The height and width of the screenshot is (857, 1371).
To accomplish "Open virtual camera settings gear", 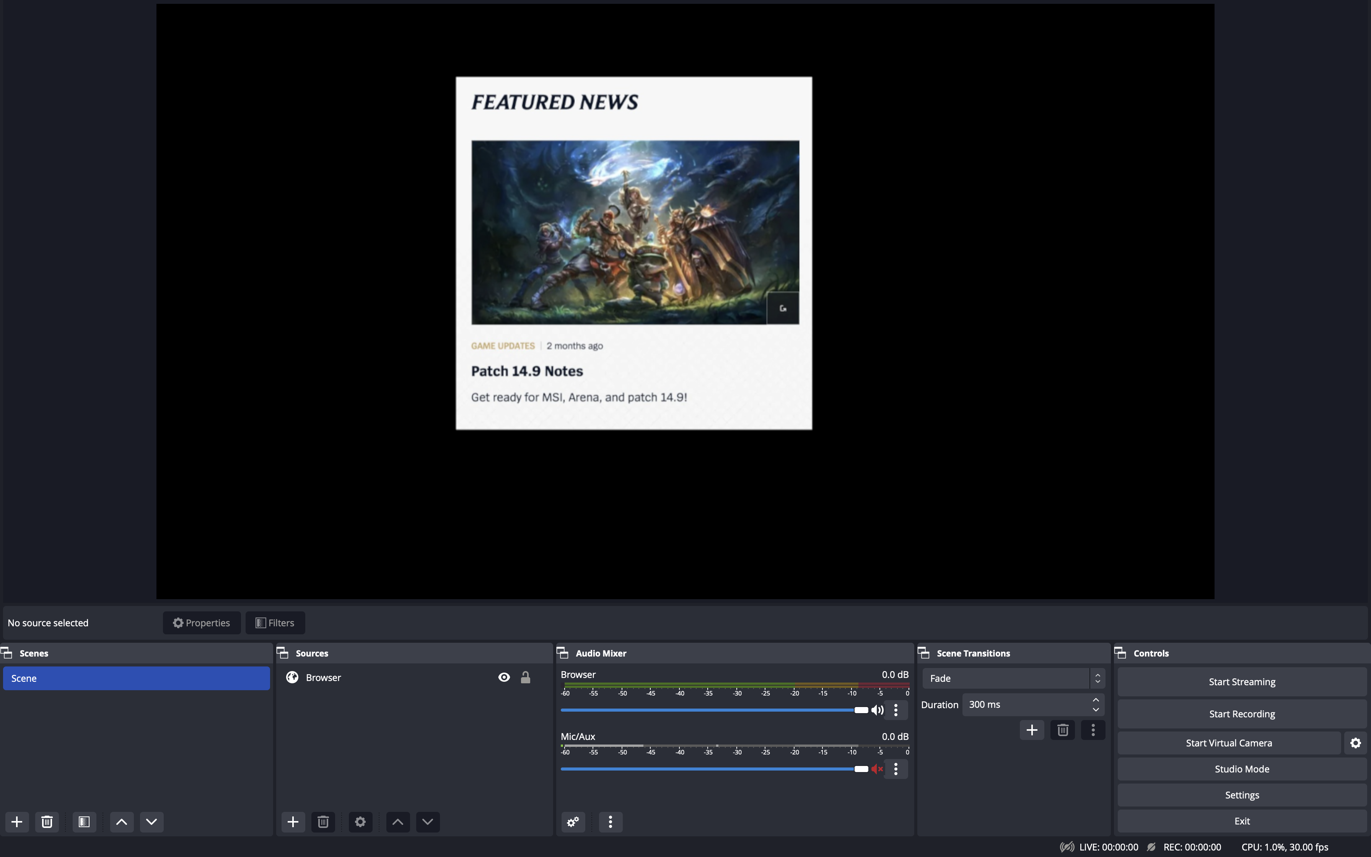I will (x=1355, y=743).
